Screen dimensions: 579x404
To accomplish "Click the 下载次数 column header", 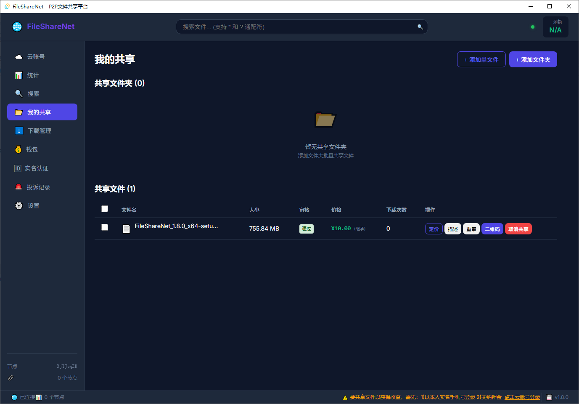I will tap(397, 210).
